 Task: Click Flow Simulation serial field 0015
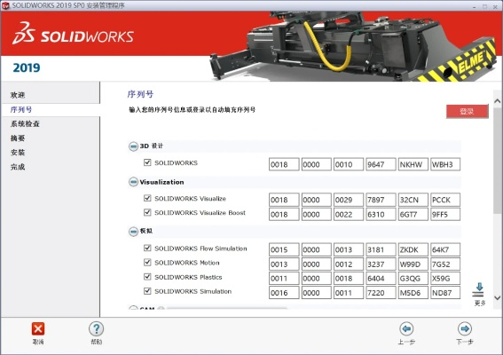[x=284, y=249]
